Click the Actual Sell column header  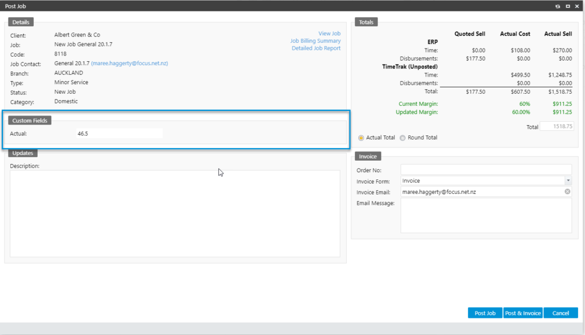(558, 34)
